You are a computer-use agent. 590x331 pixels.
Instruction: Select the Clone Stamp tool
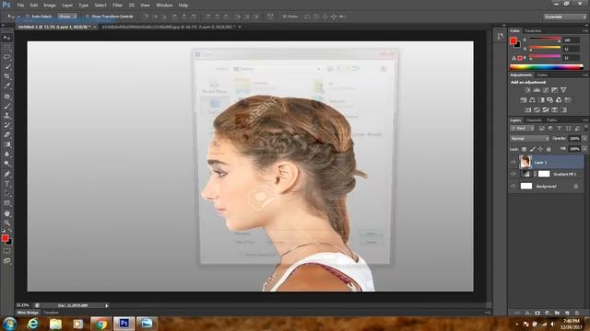click(x=6, y=116)
